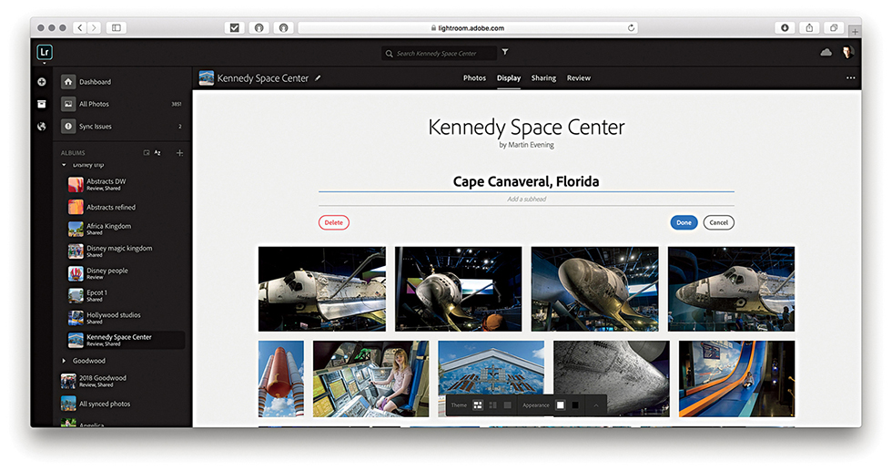Open the user profile avatar
Viewport: 892px width, 471px height.
tap(847, 53)
